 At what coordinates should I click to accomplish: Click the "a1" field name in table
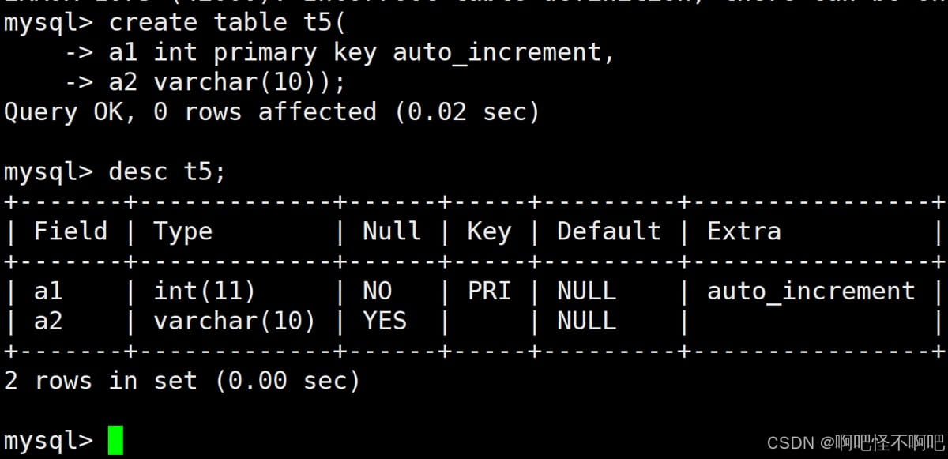pos(48,292)
